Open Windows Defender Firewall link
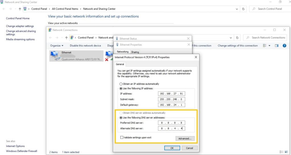The width and height of the screenshot is (291, 155). 22,151
